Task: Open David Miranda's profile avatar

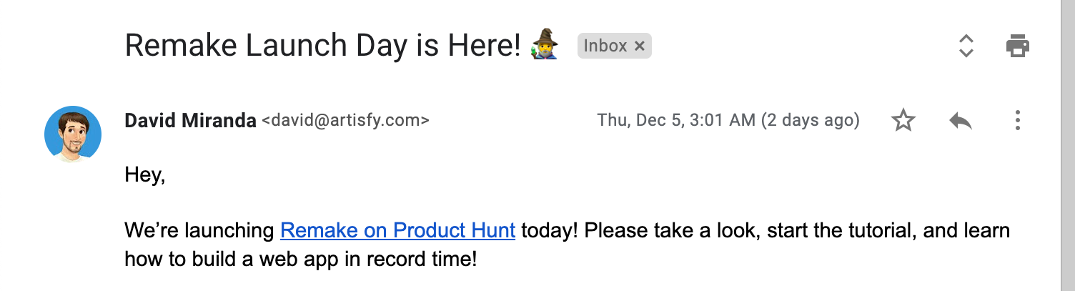Action: click(72, 134)
